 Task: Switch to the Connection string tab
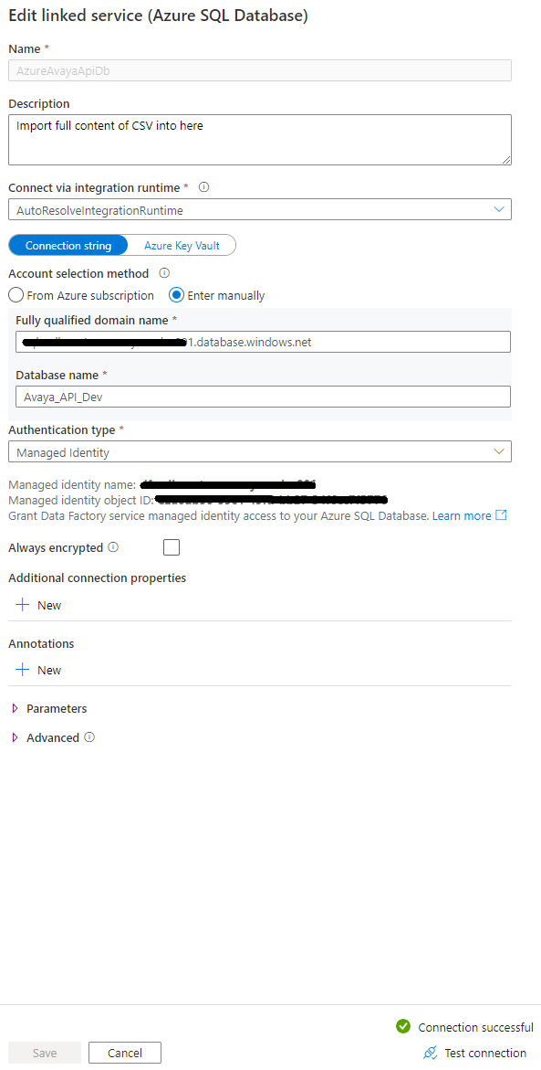coord(68,245)
